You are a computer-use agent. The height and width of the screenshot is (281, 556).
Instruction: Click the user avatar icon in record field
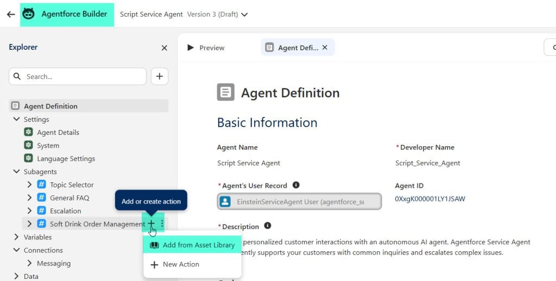tap(225, 201)
